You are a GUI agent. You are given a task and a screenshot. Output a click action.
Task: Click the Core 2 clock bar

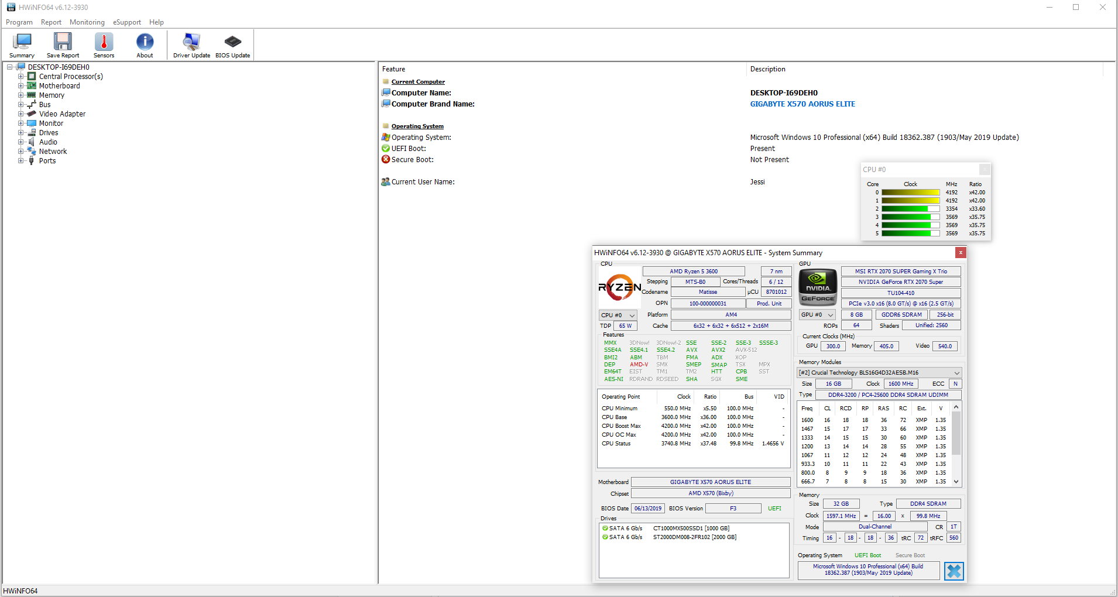click(910, 209)
